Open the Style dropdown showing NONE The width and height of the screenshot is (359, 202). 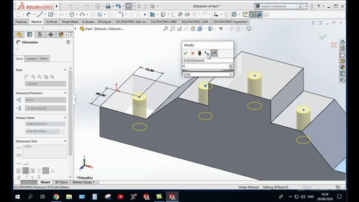click(45, 84)
